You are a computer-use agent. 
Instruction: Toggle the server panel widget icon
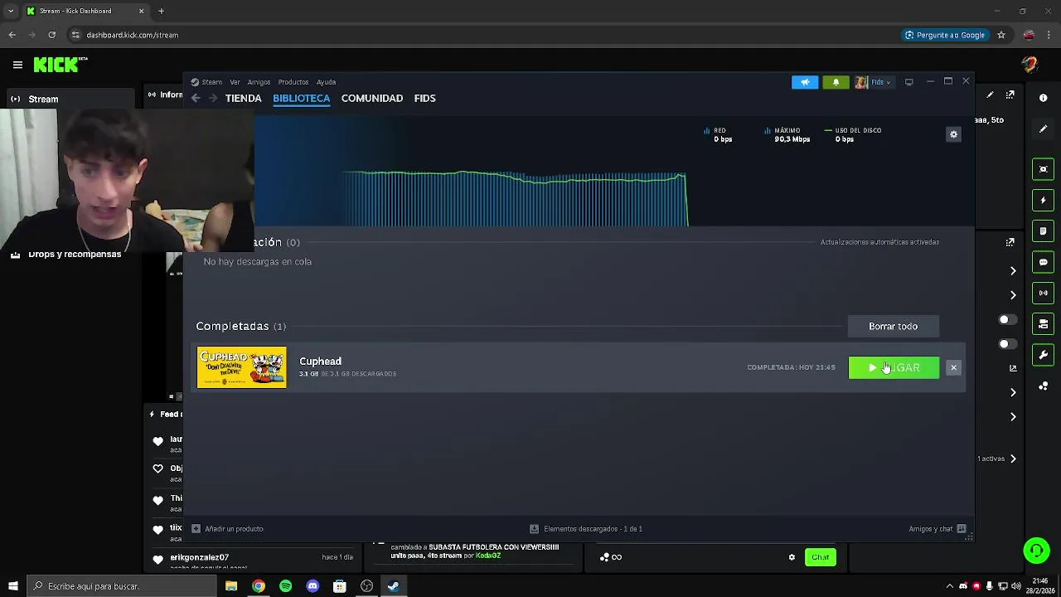(1043, 324)
